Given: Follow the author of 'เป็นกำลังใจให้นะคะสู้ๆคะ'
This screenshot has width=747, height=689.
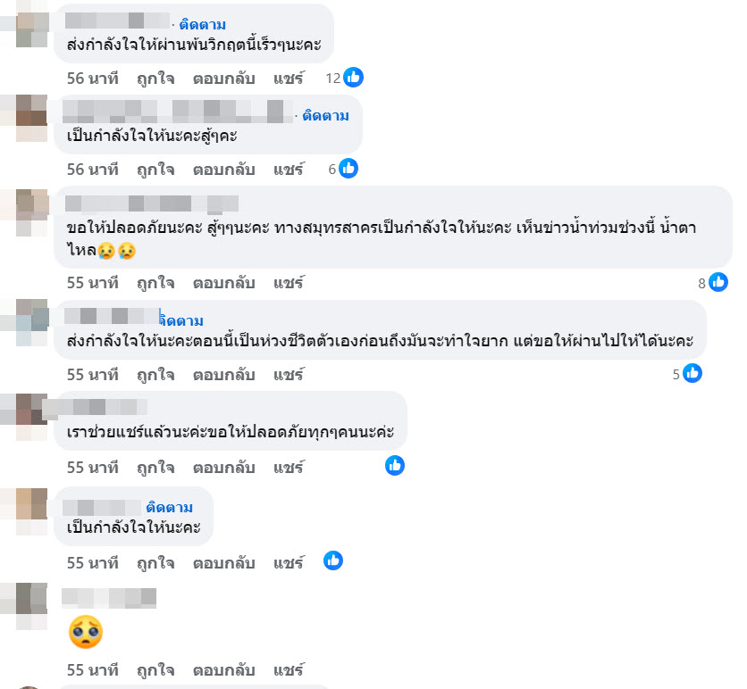Looking at the screenshot, I should [325, 115].
